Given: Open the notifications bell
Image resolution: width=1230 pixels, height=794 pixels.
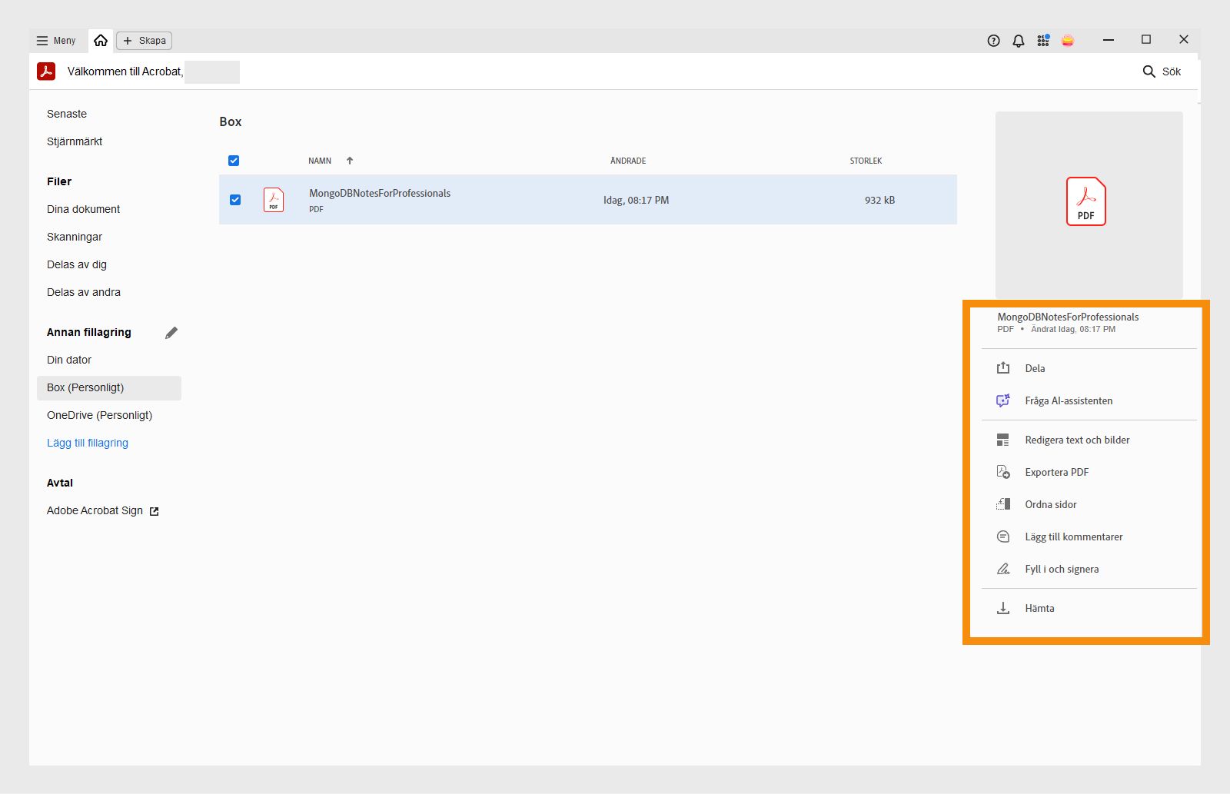Looking at the screenshot, I should (1019, 41).
